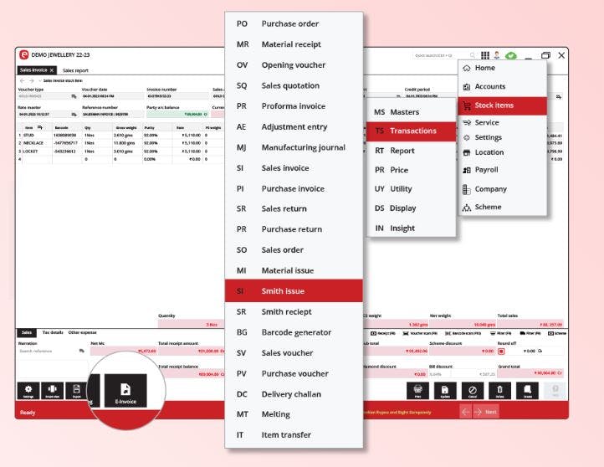Choose Opening voucher from transactions list
Image resolution: width=604 pixels, height=467 pixels.
click(x=294, y=65)
